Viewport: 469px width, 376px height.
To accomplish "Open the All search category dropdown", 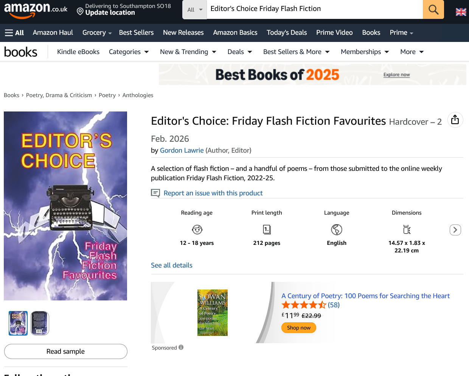I will click(x=195, y=9).
